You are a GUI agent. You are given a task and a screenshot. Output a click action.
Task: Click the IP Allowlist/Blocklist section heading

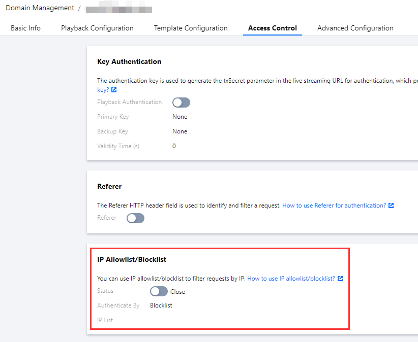pos(132,259)
